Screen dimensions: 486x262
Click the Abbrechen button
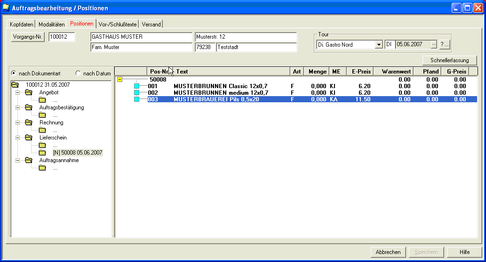tap(388, 252)
